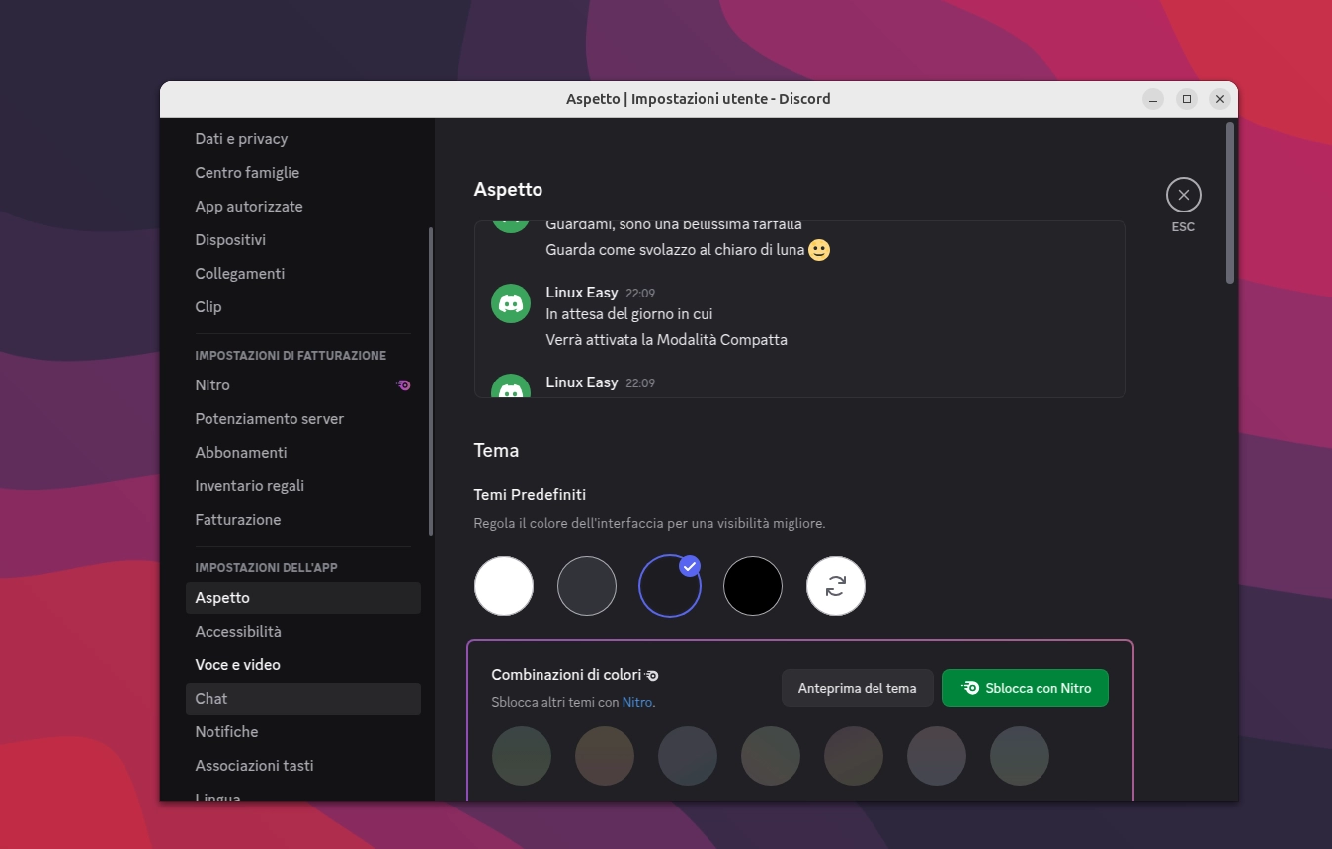Image resolution: width=1332 pixels, height=849 pixels.
Task: Select the midnight black theme swatch
Action: point(753,586)
